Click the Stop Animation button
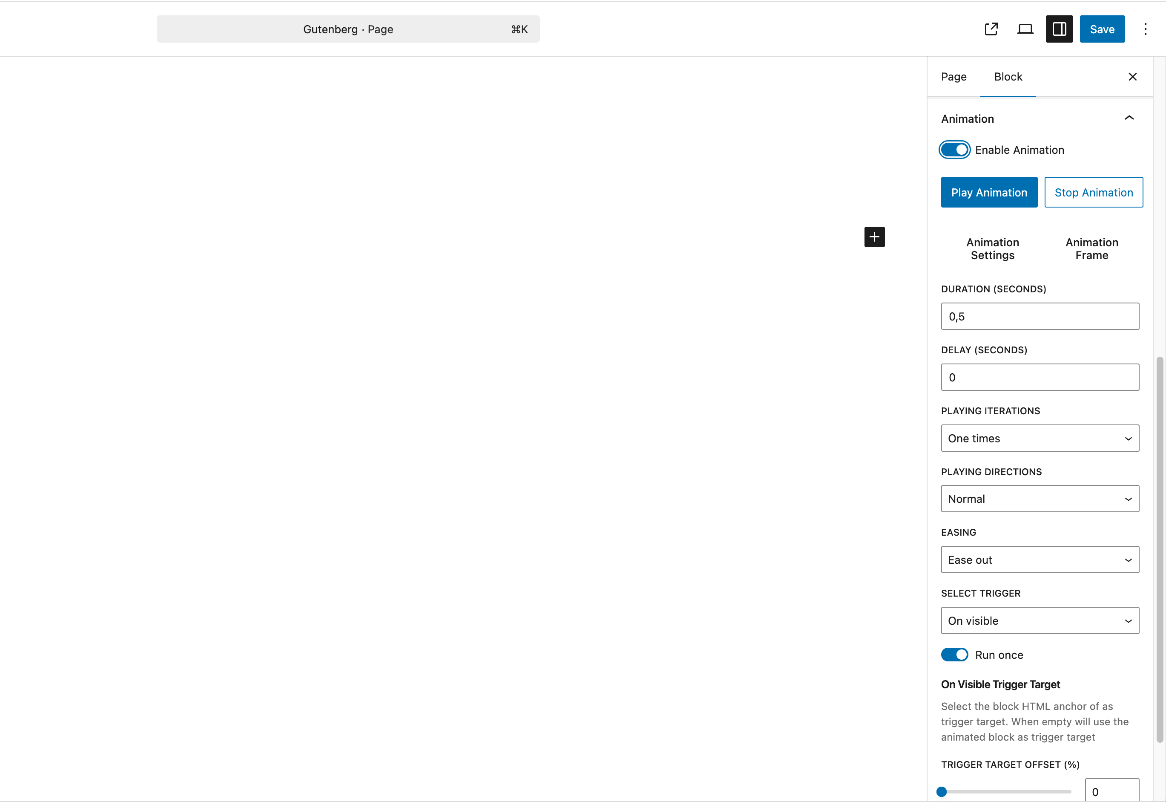 (1093, 193)
